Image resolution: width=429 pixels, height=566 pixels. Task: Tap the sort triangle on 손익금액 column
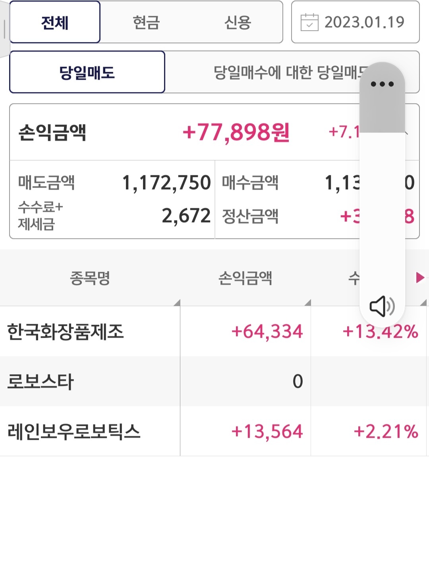(307, 303)
